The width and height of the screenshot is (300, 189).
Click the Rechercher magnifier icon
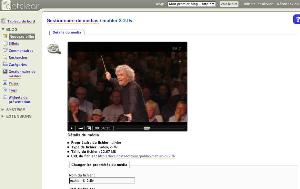pyautogui.click(x=5, y=57)
